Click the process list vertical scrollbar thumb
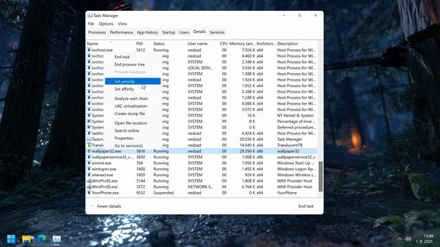Screen dimensions: 440x247 (x=320, y=176)
